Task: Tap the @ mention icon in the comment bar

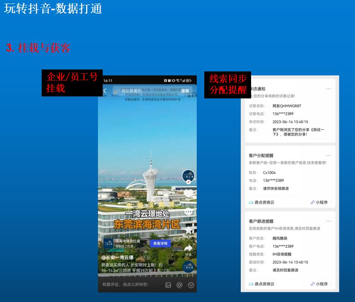Action: [179, 285]
